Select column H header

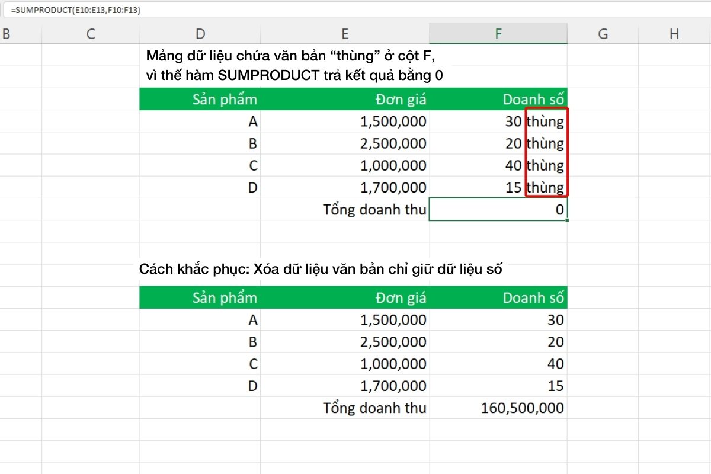(674, 34)
